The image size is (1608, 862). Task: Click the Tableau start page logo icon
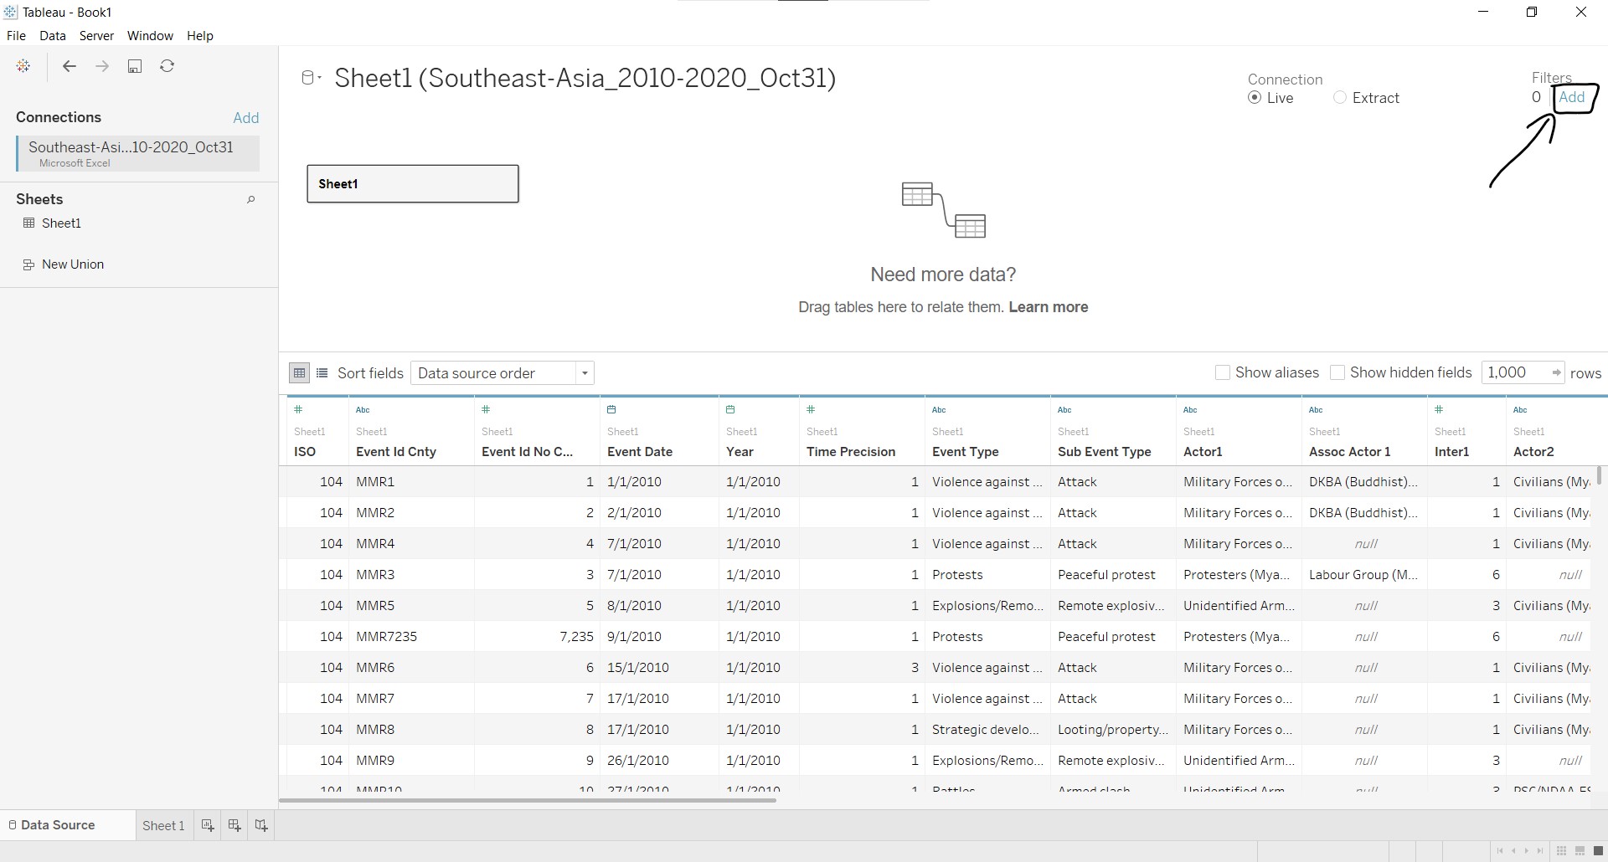click(x=23, y=66)
